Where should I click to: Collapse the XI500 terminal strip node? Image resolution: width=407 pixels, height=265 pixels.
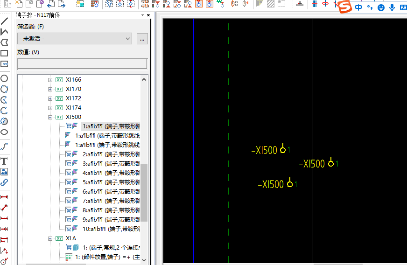point(50,117)
